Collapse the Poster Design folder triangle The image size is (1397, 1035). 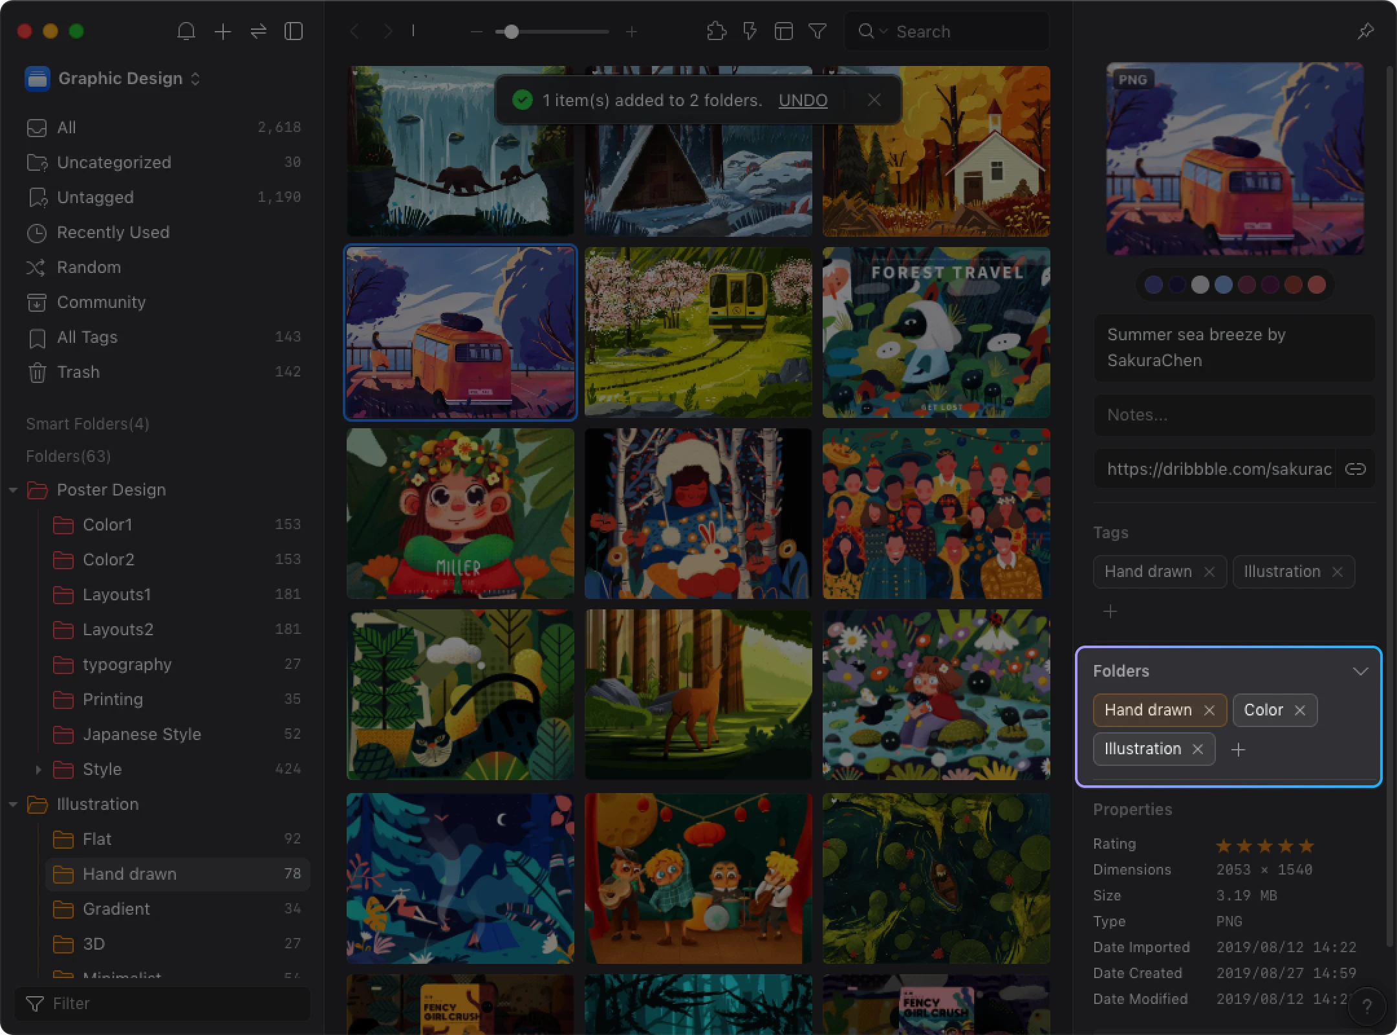click(13, 490)
